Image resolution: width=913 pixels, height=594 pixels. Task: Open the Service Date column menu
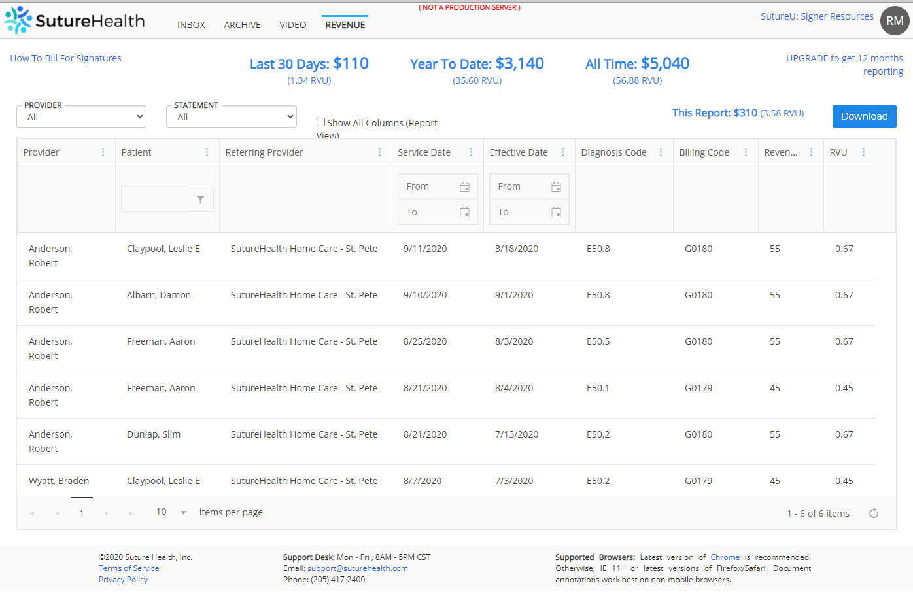pyautogui.click(x=471, y=152)
